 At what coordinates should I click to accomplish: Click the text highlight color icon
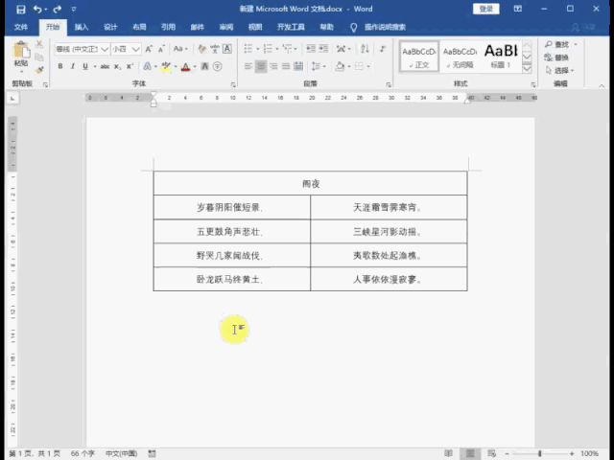point(166,66)
